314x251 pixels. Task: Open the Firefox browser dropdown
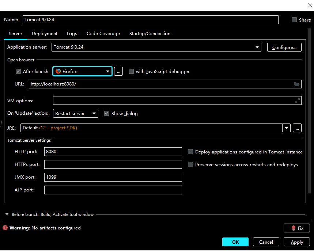pos(82,72)
